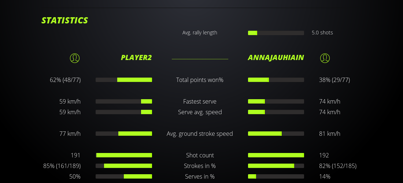The image size is (403, 183).
Task: Click the STATISTICS heading
Action: point(64,20)
